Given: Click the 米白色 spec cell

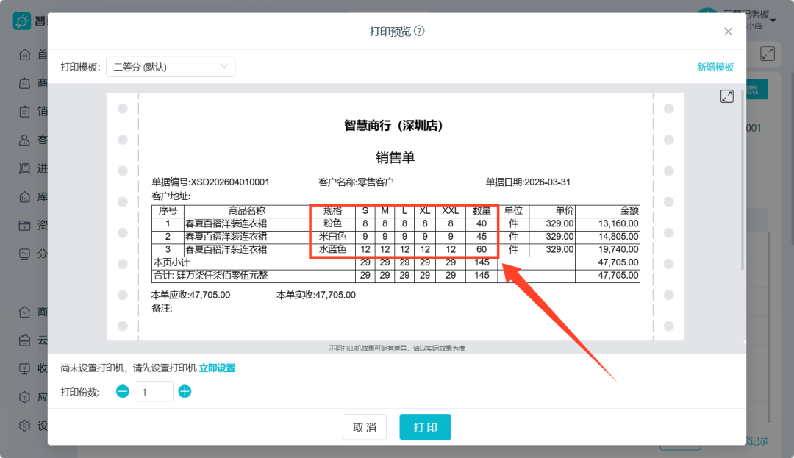Looking at the screenshot, I should pos(333,236).
